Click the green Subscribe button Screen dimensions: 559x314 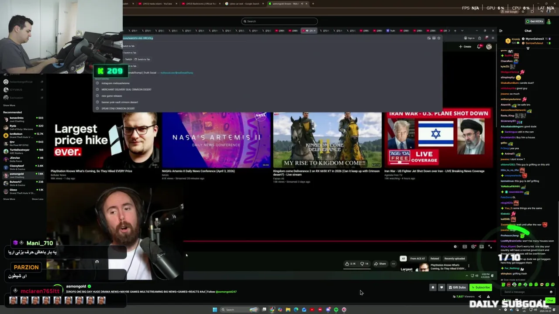(480, 287)
